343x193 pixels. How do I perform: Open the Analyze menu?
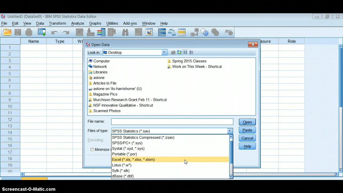[x=78, y=23]
